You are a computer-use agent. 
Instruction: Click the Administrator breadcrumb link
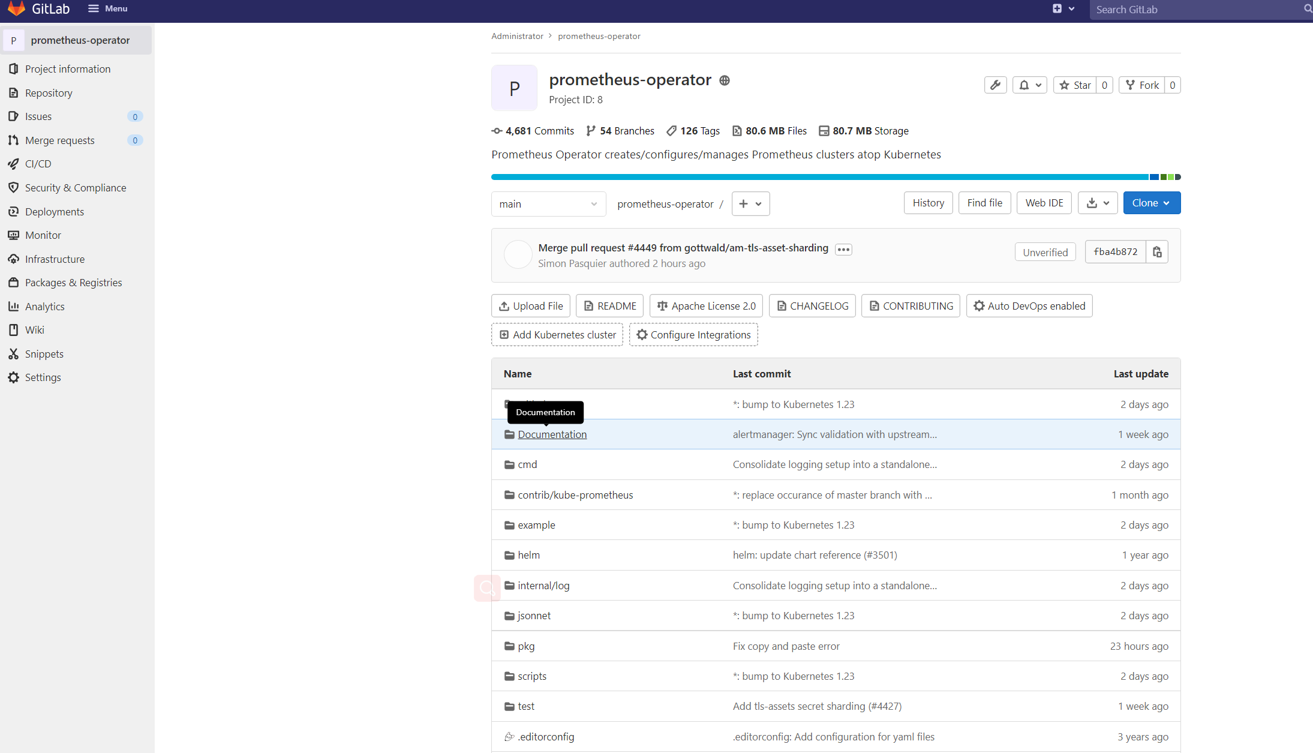(x=517, y=36)
